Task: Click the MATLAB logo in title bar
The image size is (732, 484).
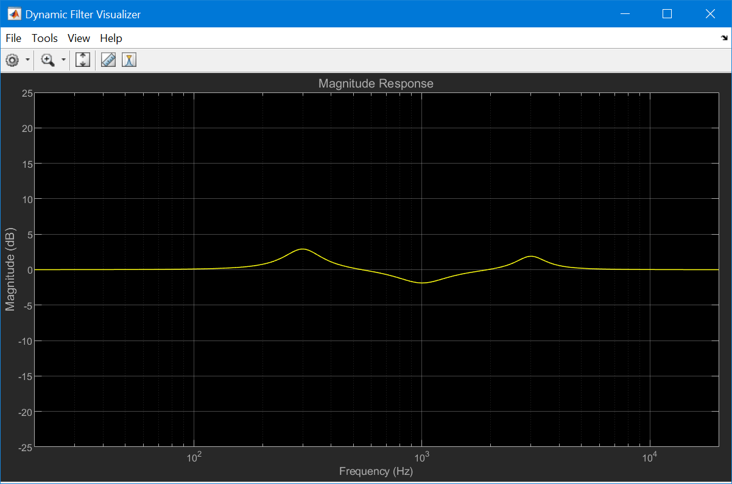Action: pyautogui.click(x=15, y=13)
